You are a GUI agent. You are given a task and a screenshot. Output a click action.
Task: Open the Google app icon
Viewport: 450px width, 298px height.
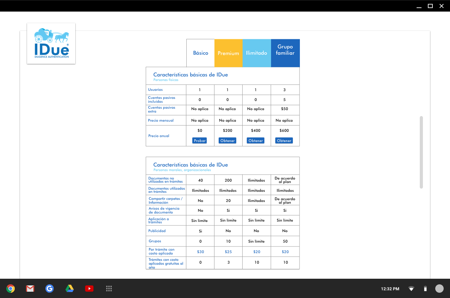[50, 289]
